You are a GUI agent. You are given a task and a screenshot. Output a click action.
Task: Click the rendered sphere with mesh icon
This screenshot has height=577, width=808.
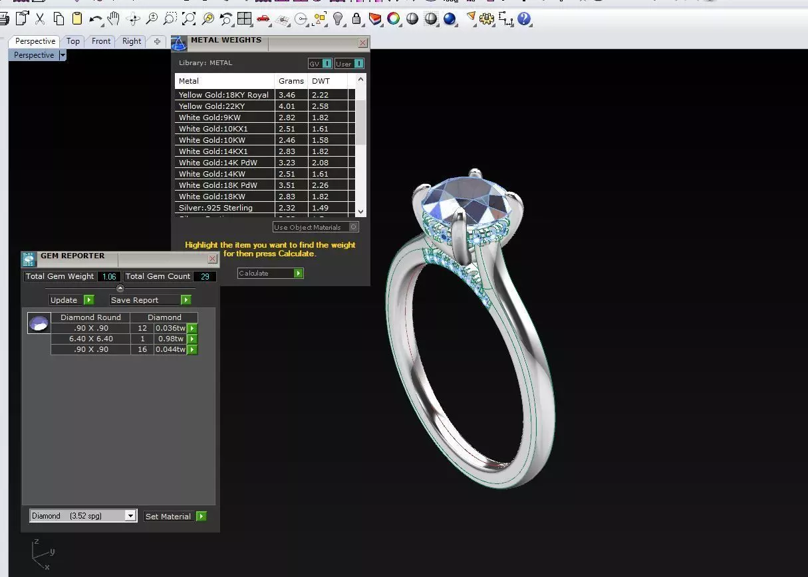tap(431, 19)
